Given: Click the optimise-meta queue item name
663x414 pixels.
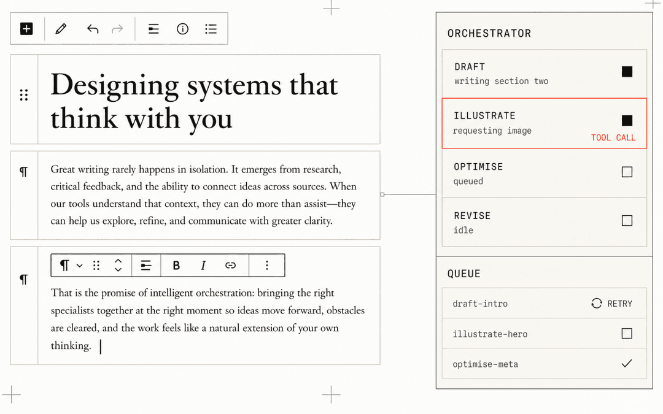Looking at the screenshot, I should coord(485,364).
